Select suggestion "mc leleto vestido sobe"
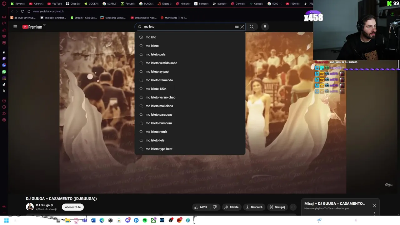 point(190,63)
